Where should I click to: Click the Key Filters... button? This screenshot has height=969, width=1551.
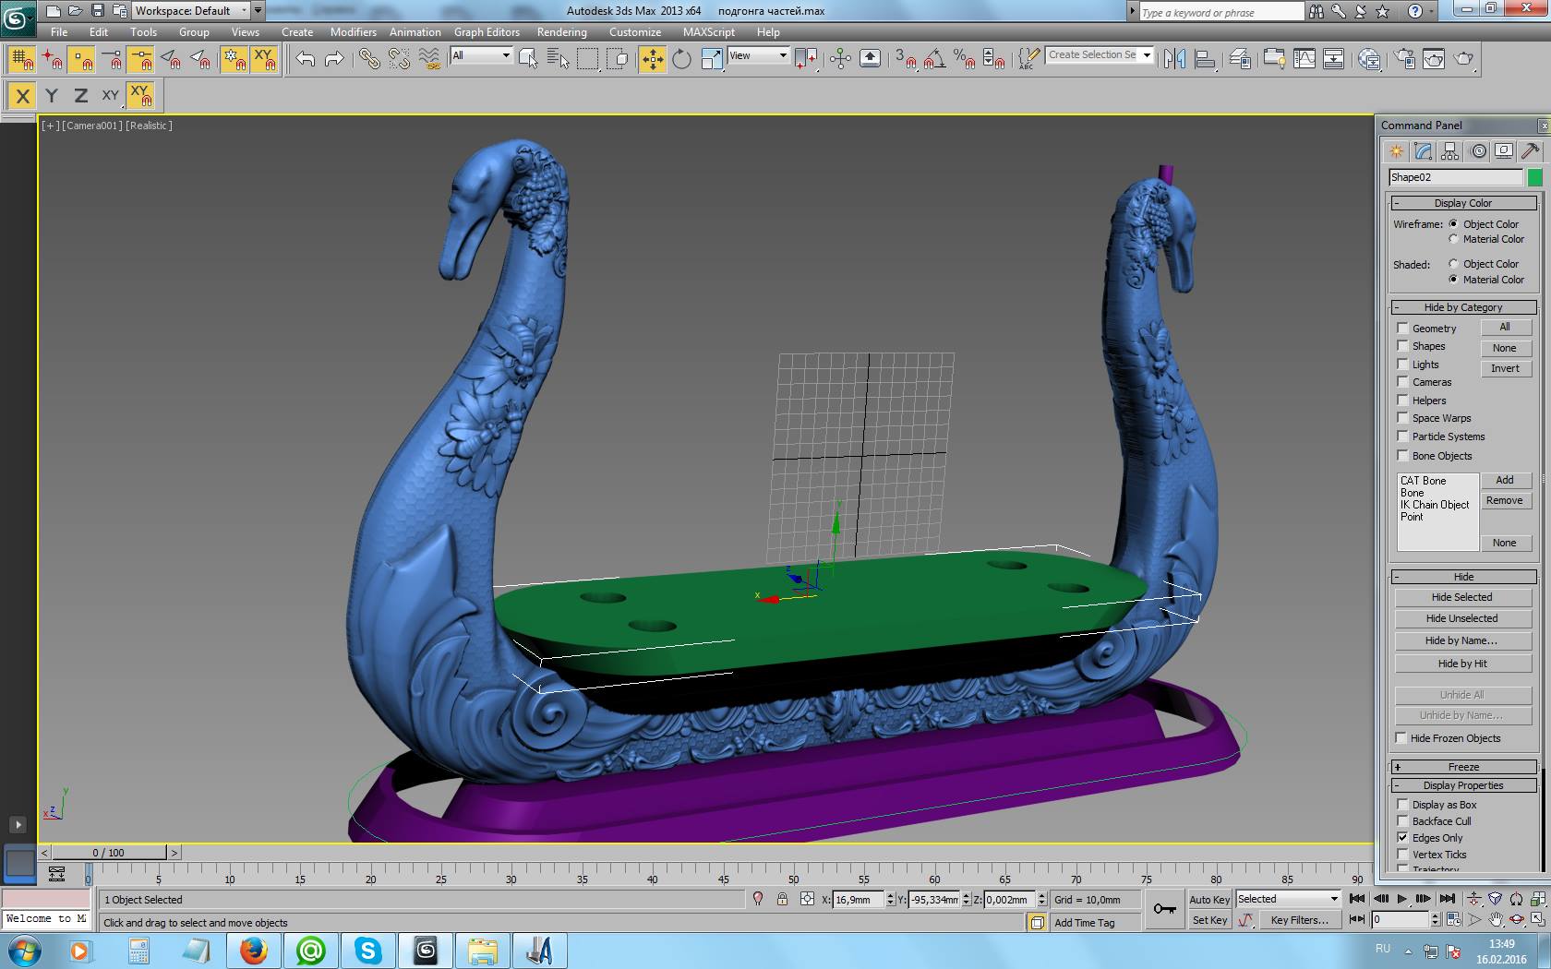pos(1299,920)
